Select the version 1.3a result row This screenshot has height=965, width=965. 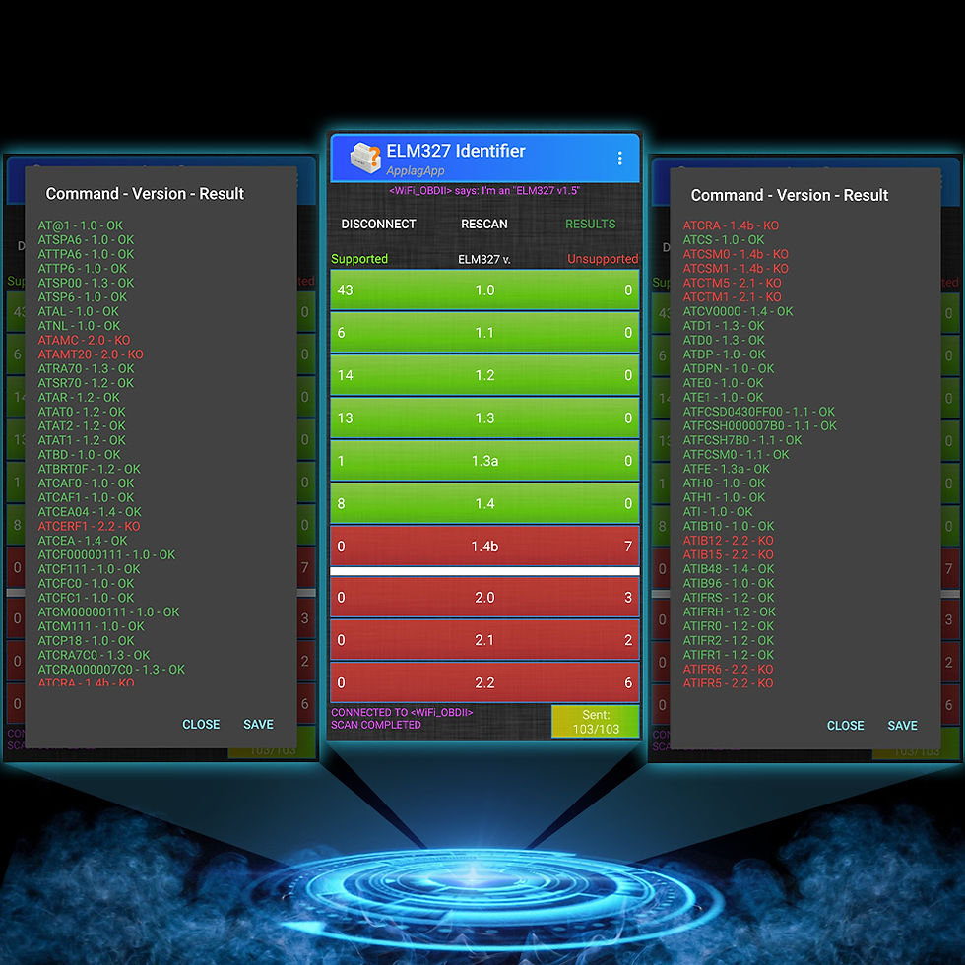(484, 461)
